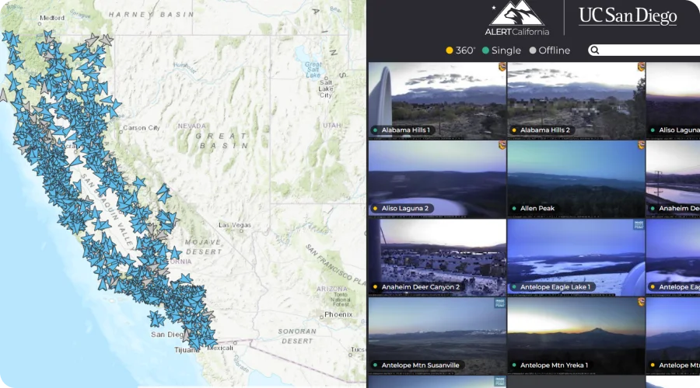Click the Antelope Mtn Susanville label

pyautogui.click(x=420, y=365)
